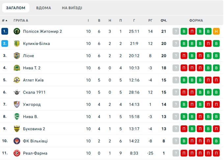The width and height of the screenshot is (224, 160).
Task: Click the Буковина 2 team badge
Action: [16, 129]
